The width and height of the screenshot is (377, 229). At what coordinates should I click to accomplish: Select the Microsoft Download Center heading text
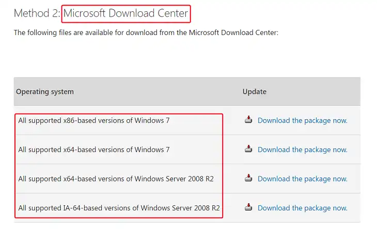pyautogui.click(x=125, y=13)
